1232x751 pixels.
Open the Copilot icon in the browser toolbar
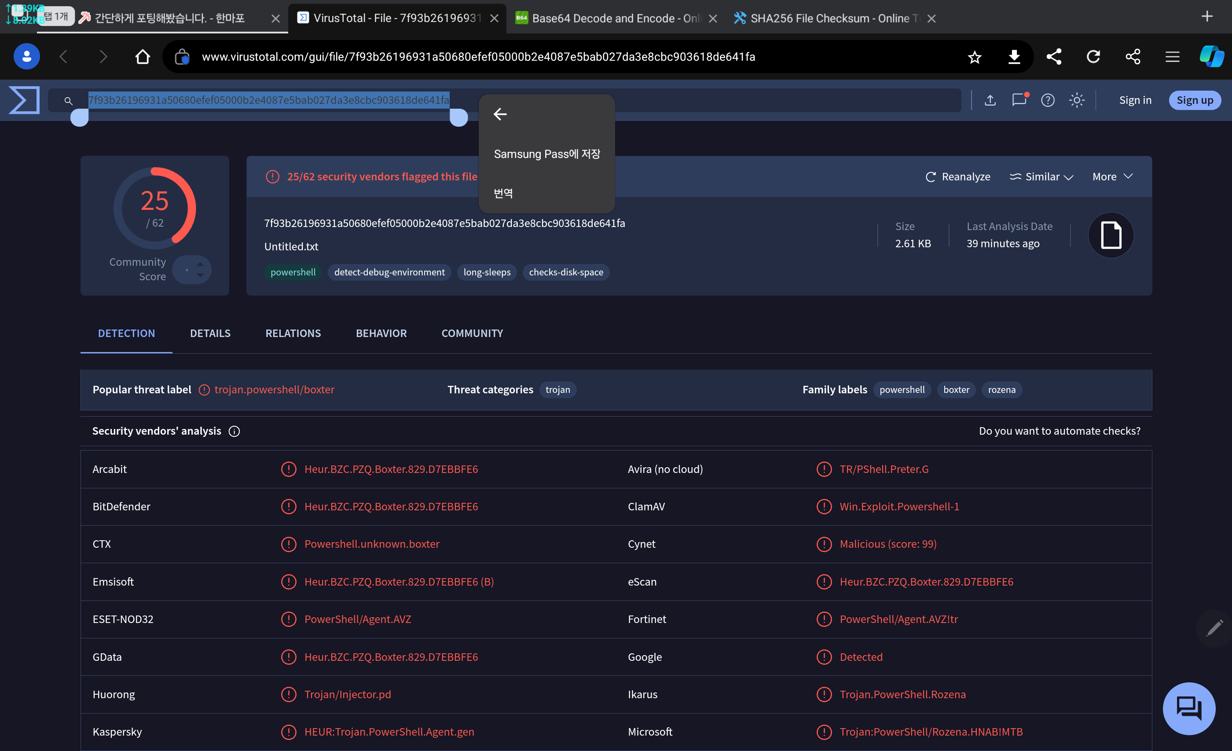tap(1211, 56)
